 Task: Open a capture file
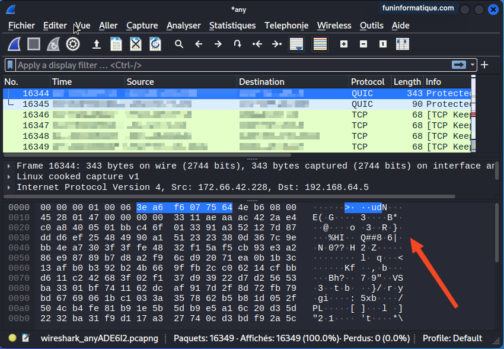coord(97,44)
